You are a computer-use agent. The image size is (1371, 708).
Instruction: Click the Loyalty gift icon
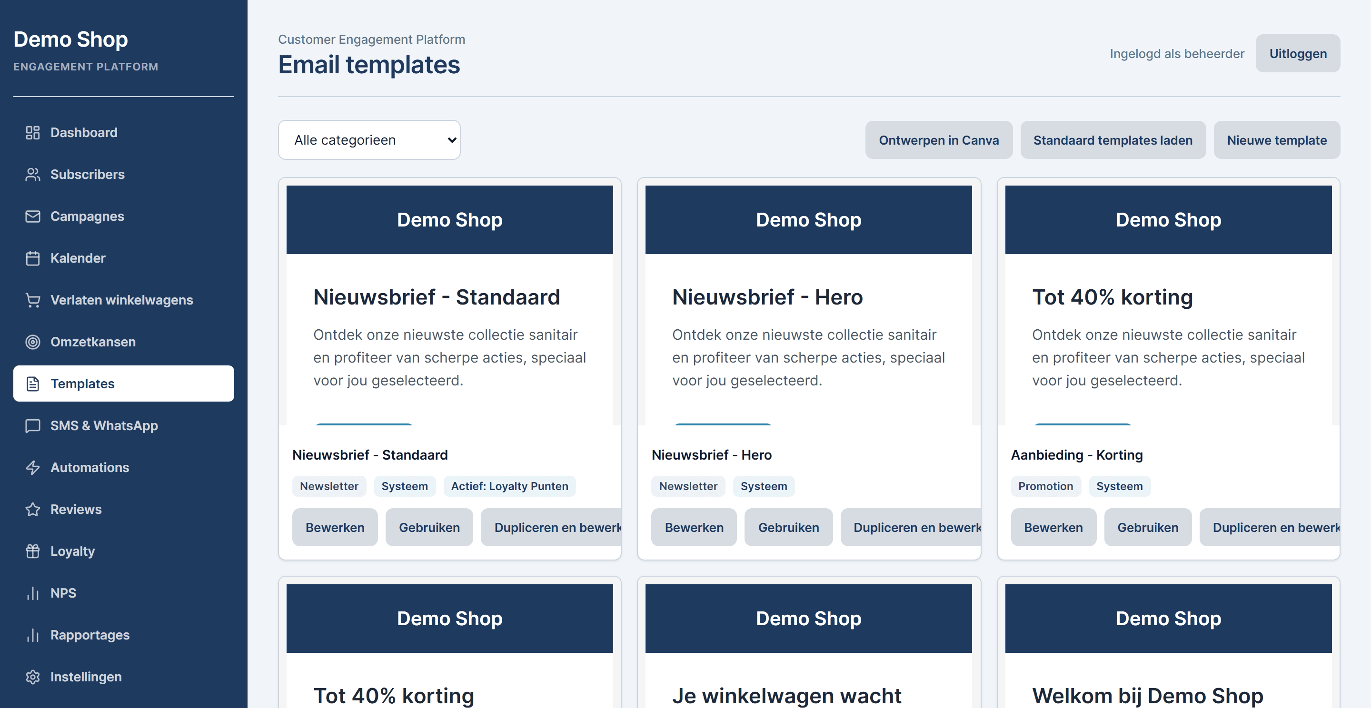pos(32,551)
